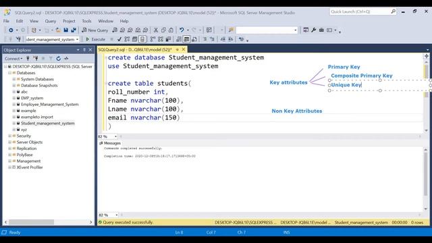Open the Edit menu
The height and width of the screenshot is (243, 432).
[20, 21]
